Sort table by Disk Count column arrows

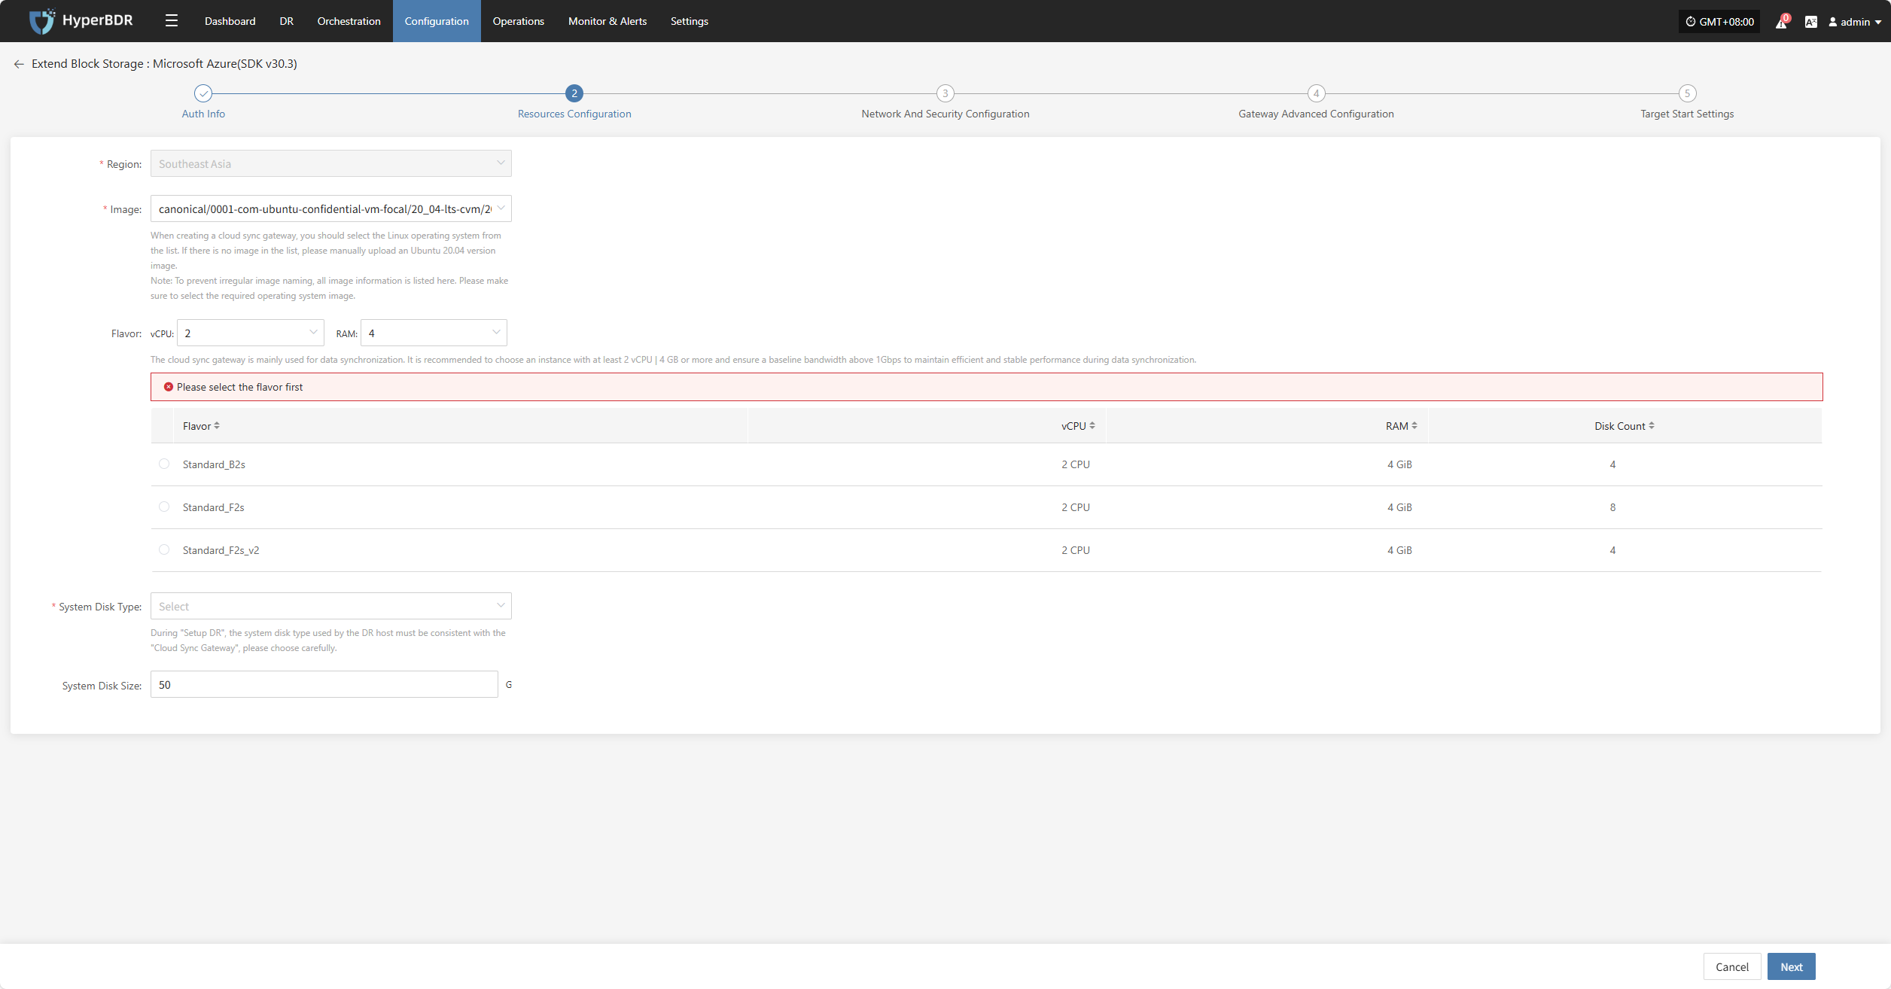[x=1652, y=426]
